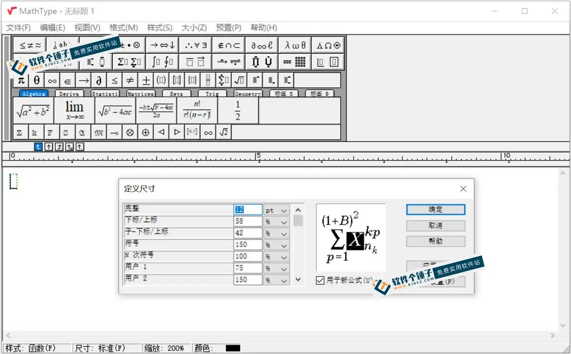Open the 视图(V) menu
571x354 pixels.
(88, 28)
